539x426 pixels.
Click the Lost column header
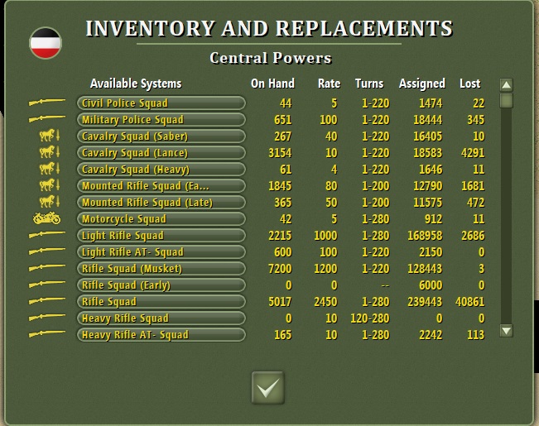coord(470,84)
